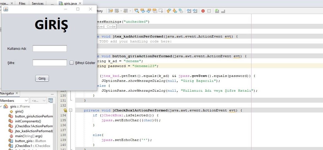Click the Şifre password field

point(50,63)
